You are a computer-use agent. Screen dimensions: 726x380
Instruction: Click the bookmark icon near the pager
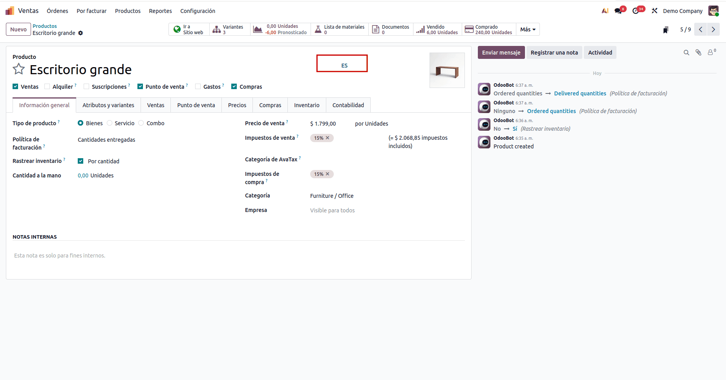(666, 29)
